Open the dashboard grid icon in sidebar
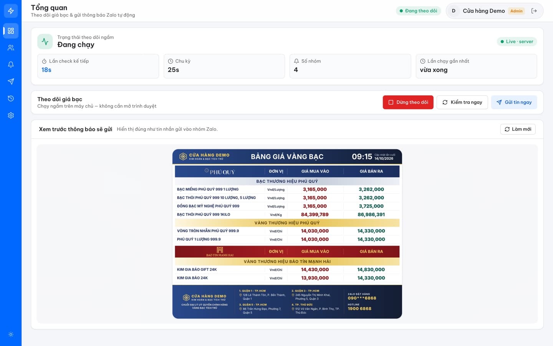Image resolution: width=553 pixels, height=346 pixels. (x=11, y=31)
